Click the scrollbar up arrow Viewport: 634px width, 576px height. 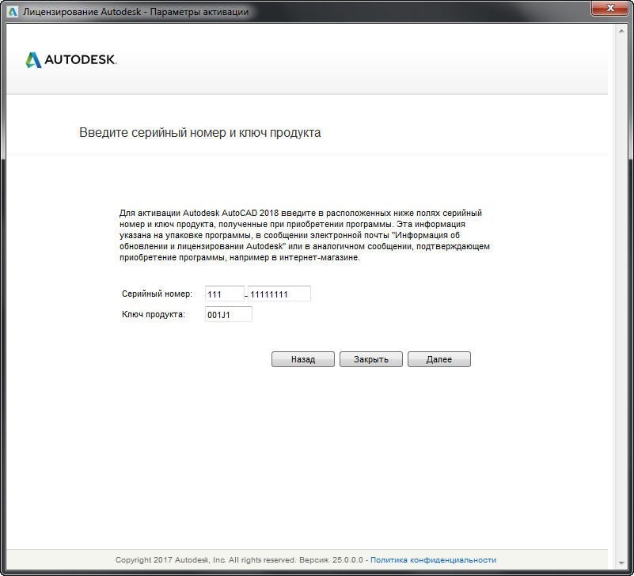(x=621, y=31)
